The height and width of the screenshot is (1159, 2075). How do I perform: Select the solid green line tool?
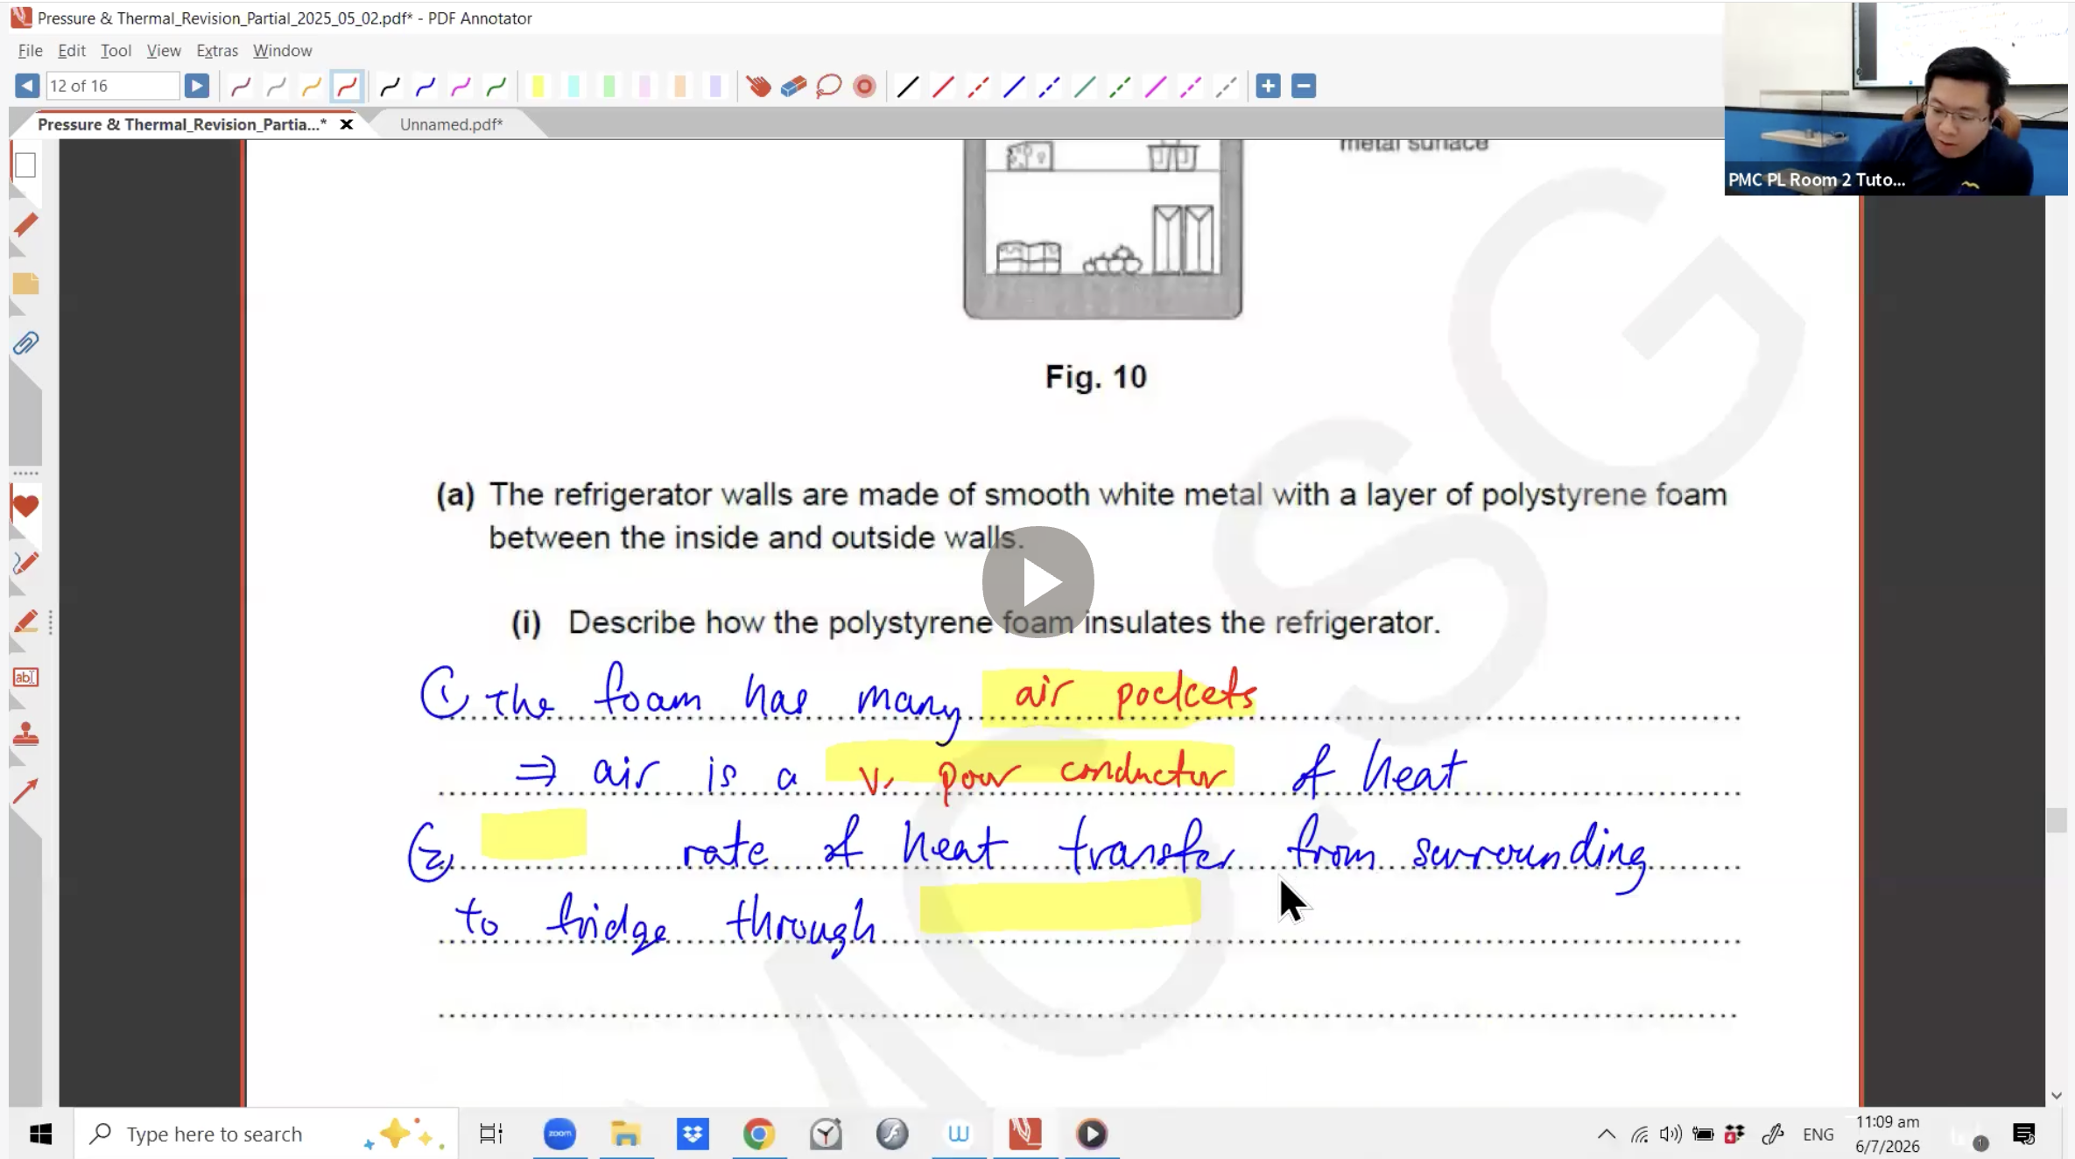pos(1085,86)
